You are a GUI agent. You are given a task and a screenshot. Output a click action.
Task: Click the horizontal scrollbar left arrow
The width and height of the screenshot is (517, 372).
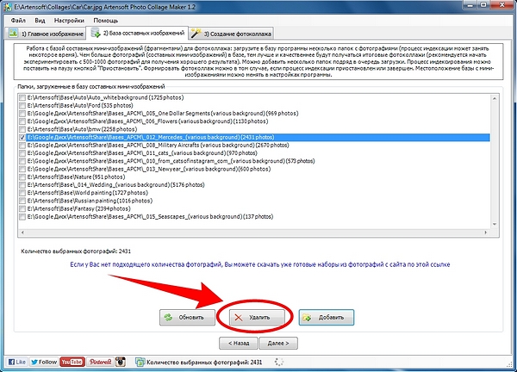coord(22,232)
